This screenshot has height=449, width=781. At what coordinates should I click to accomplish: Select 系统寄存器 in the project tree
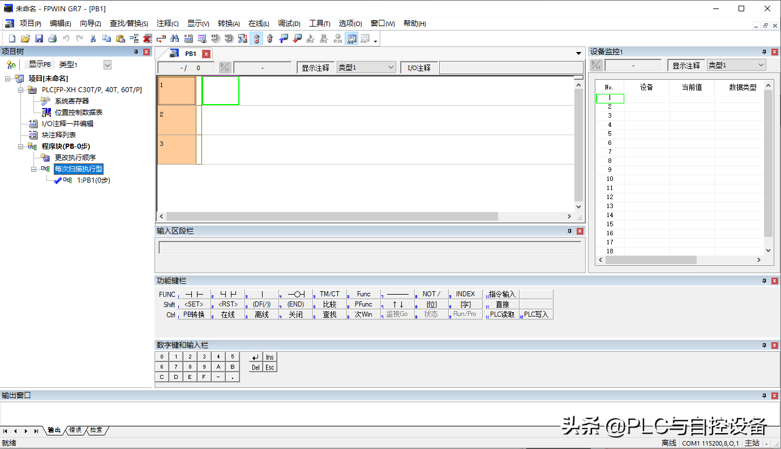coord(71,101)
